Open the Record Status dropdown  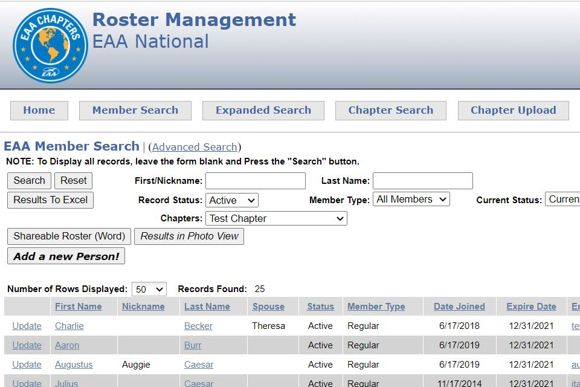[231, 200]
